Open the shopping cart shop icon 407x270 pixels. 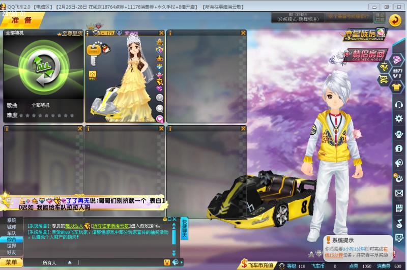point(384,79)
